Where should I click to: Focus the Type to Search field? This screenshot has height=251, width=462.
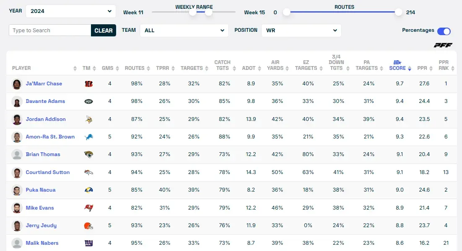(x=50, y=31)
